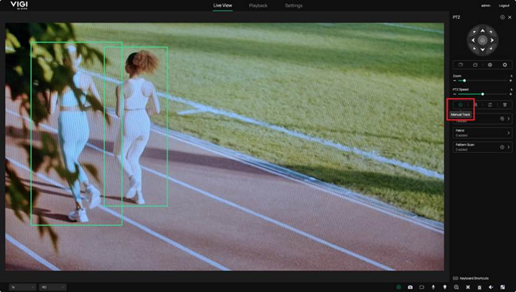Open the PTZ panel settings icon
Viewport: 516px width, 292px height.
tap(502, 17)
